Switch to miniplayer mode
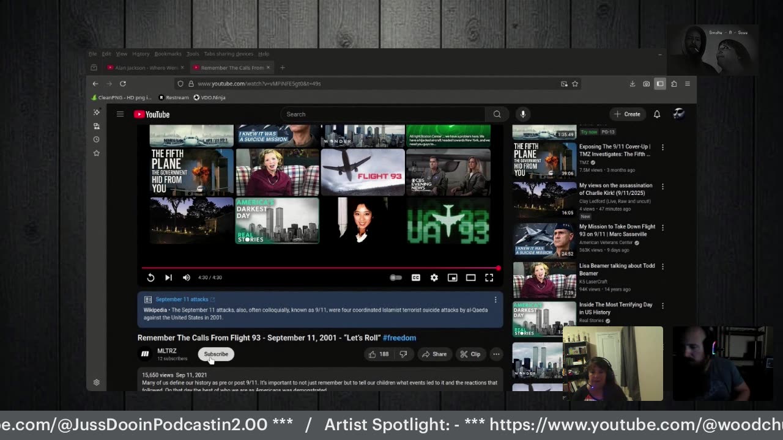Screen dimensions: 783x440 (453, 277)
